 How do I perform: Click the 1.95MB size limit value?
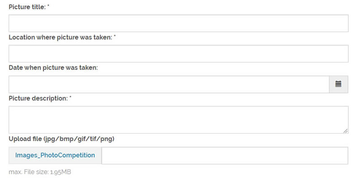coord(60,172)
